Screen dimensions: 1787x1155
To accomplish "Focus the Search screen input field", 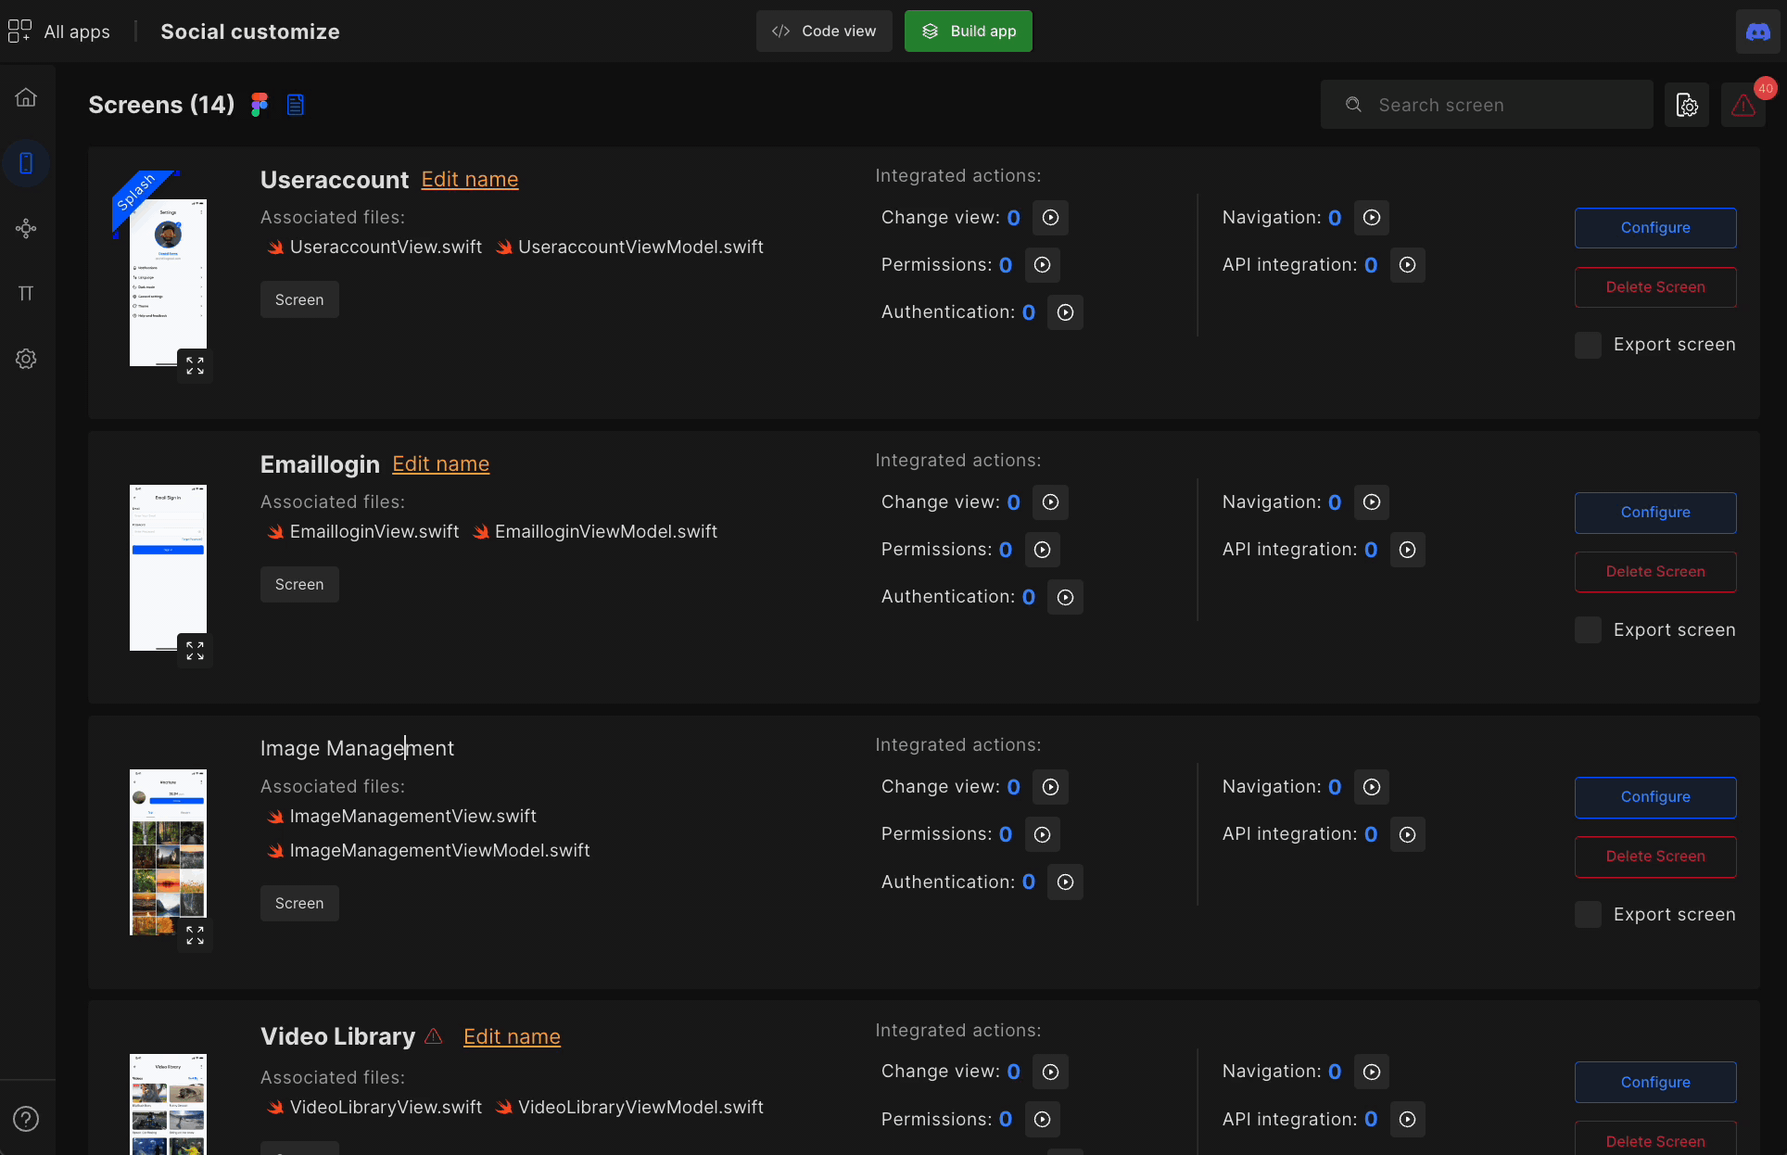I will 1487,105.
